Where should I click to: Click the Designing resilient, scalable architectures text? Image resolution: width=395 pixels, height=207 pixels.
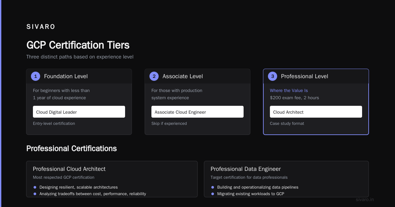[x=79, y=187]
